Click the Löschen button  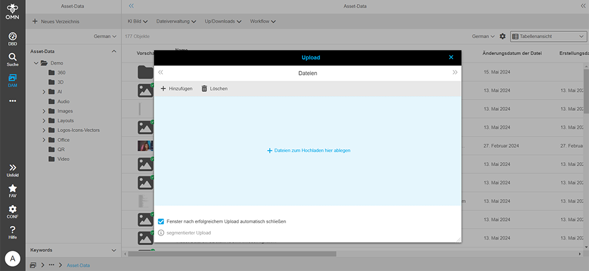(214, 89)
